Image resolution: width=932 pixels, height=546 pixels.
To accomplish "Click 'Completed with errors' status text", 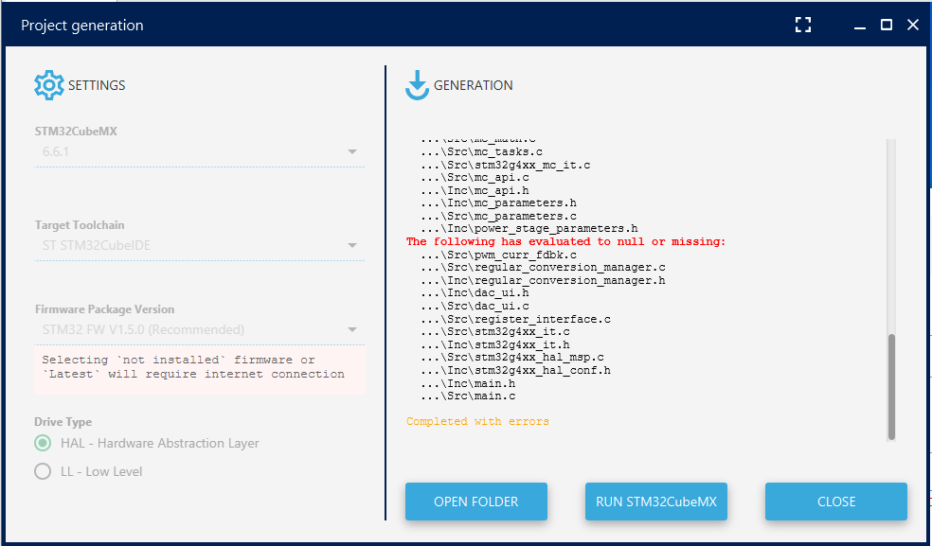I will pos(477,422).
